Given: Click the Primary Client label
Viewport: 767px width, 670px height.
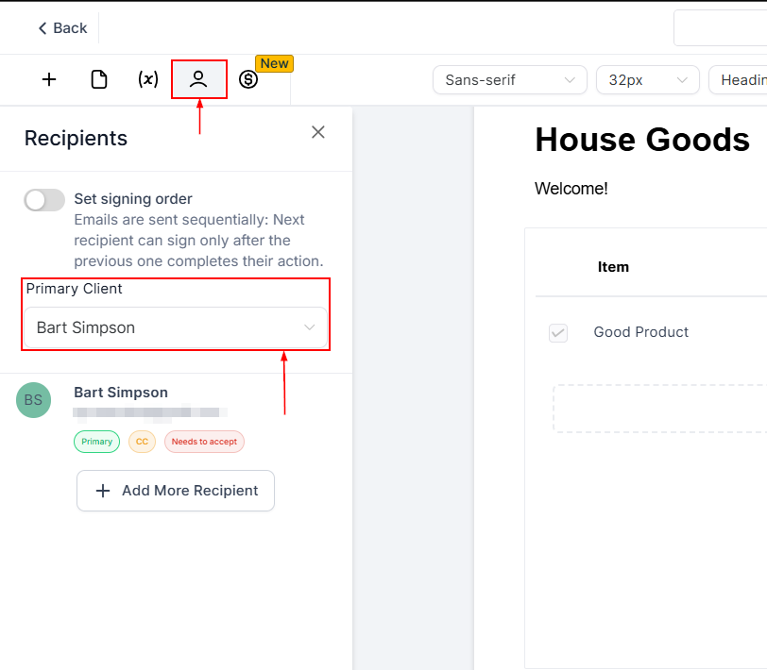Looking at the screenshot, I should click(74, 289).
